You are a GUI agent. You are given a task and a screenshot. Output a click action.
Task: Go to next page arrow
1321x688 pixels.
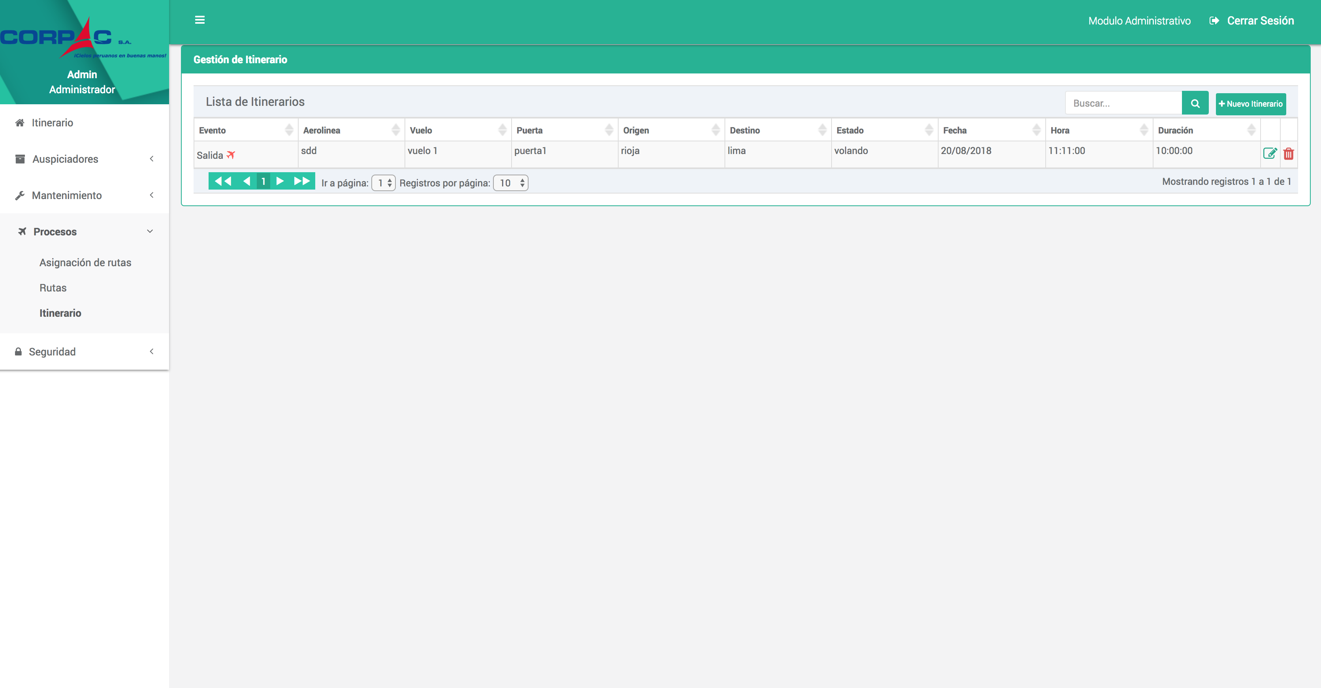(280, 181)
